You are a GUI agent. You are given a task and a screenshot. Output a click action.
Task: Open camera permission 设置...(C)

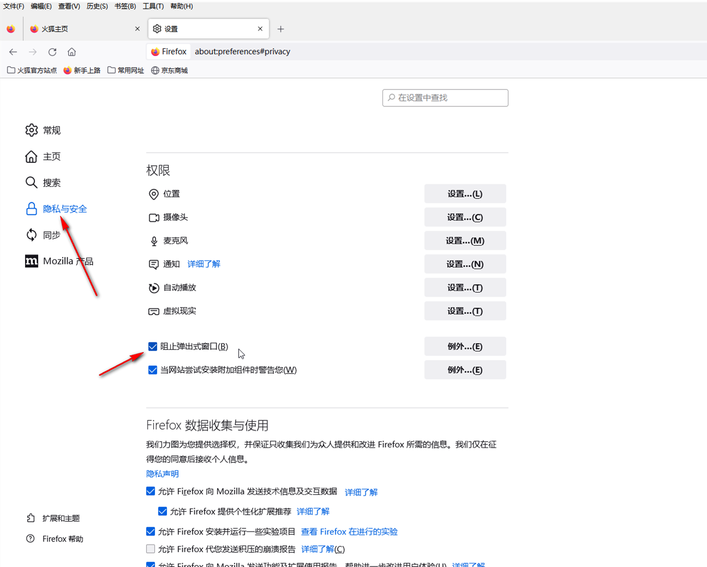pos(465,217)
